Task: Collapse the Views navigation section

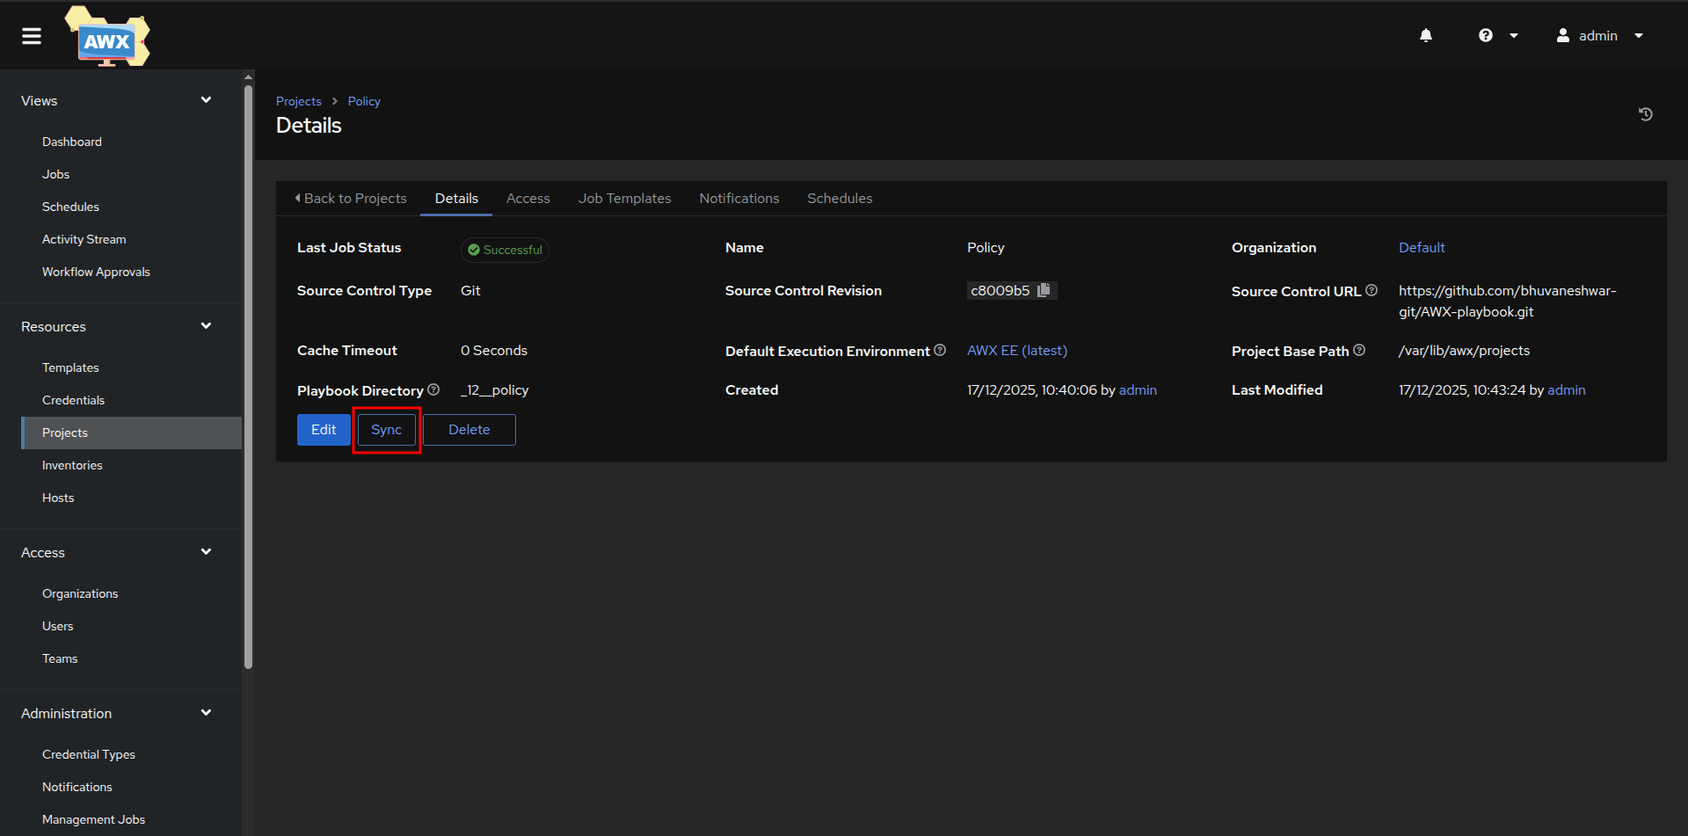Action: 206,100
